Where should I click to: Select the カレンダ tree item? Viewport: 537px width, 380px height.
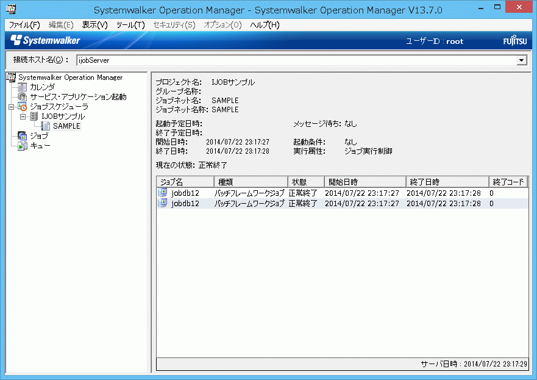click(42, 87)
